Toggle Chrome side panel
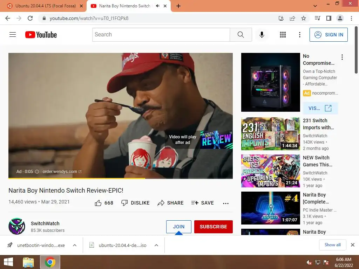The width and height of the screenshot is (359, 269). point(329,18)
